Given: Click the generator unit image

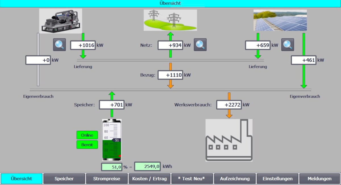Looking at the screenshot, I should point(61,21).
